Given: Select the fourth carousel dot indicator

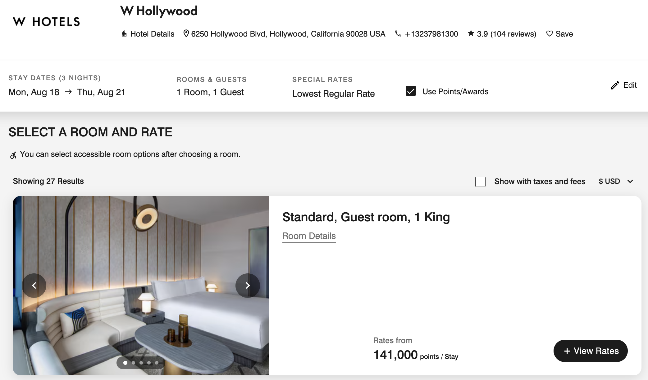Looking at the screenshot, I should 149,363.
